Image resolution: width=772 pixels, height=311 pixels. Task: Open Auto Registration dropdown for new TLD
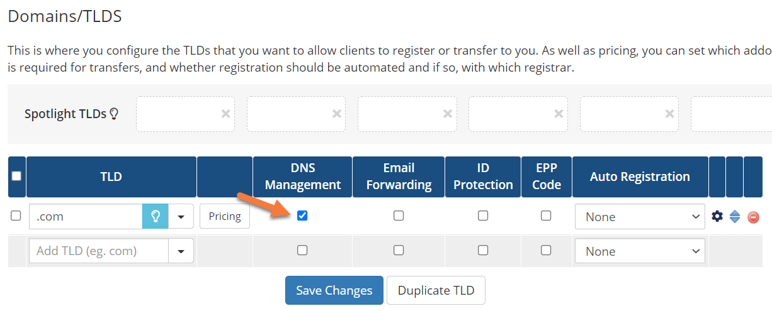(640, 251)
